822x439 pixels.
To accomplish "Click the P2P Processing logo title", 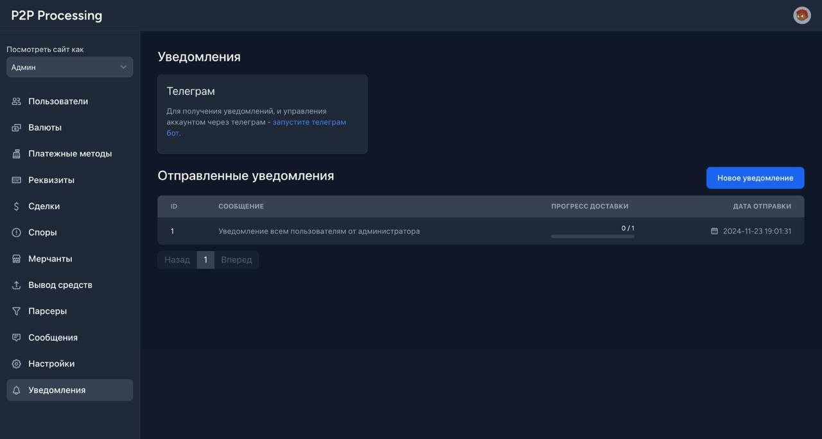I will tap(57, 15).
